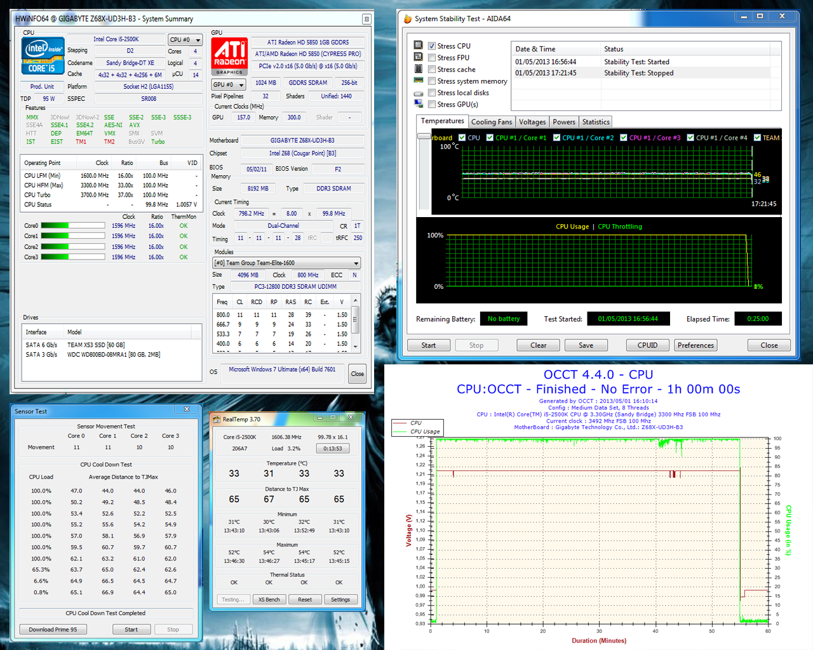
Task: Uncheck the Stress CPU checkbox
Action: (432, 46)
